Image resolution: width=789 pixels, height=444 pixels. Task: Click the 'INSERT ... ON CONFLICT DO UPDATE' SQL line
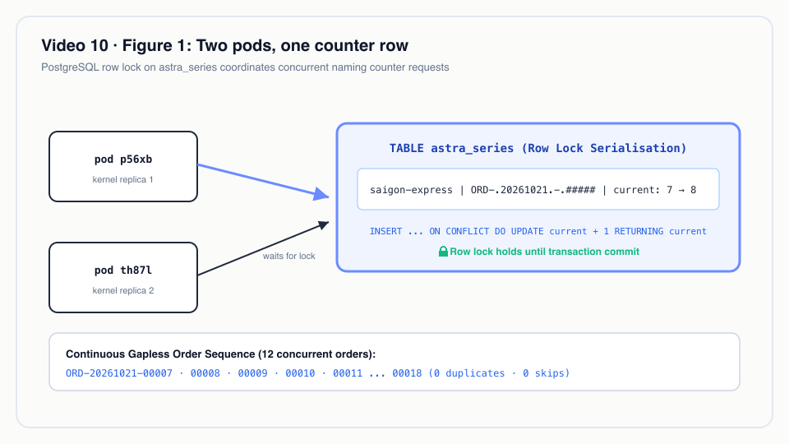coord(538,231)
